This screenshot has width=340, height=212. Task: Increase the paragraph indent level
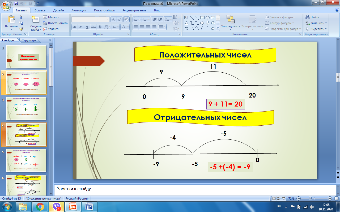coord(160,19)
